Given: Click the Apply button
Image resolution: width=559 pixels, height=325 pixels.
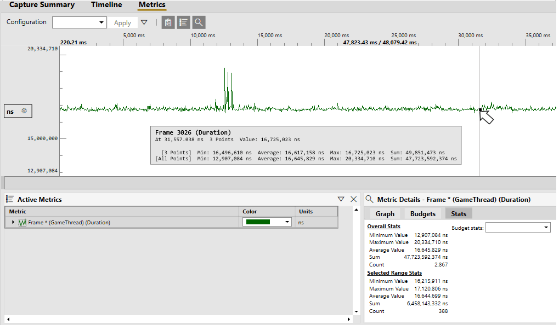Looking at the screenshot, I should [x=123, y=23].
